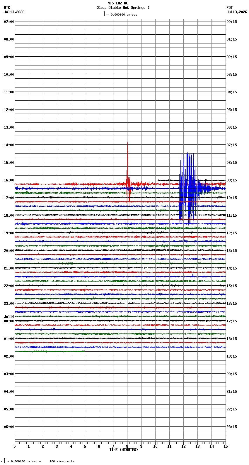Image resolution: width=249 pixels, height=465 pixels.
Task: Click the bottom legend showing 100 microvolts
Action: tap(38, 461)
